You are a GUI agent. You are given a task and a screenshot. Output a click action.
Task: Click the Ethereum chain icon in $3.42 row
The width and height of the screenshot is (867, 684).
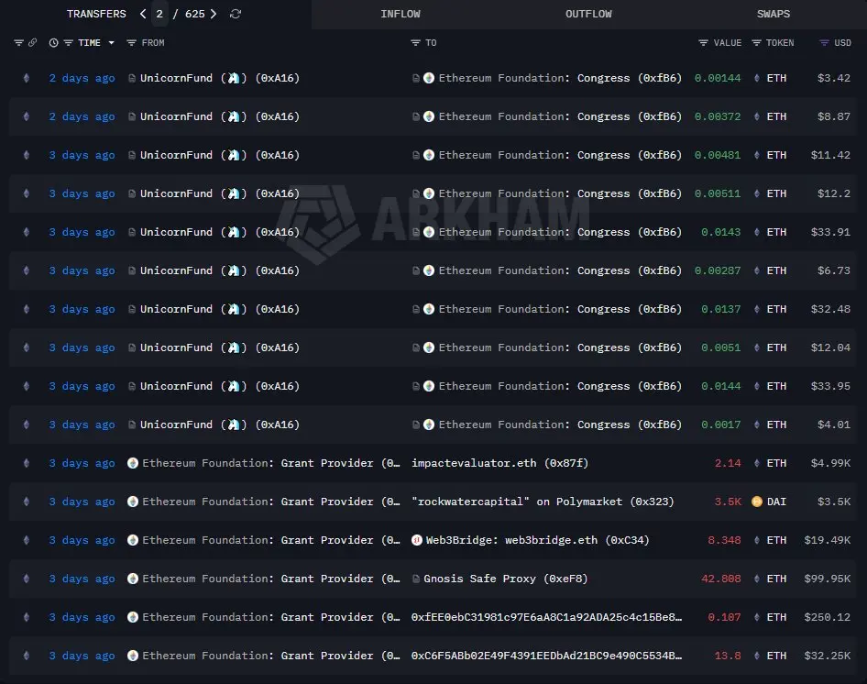pyautogui.click(x=26, y=78)
